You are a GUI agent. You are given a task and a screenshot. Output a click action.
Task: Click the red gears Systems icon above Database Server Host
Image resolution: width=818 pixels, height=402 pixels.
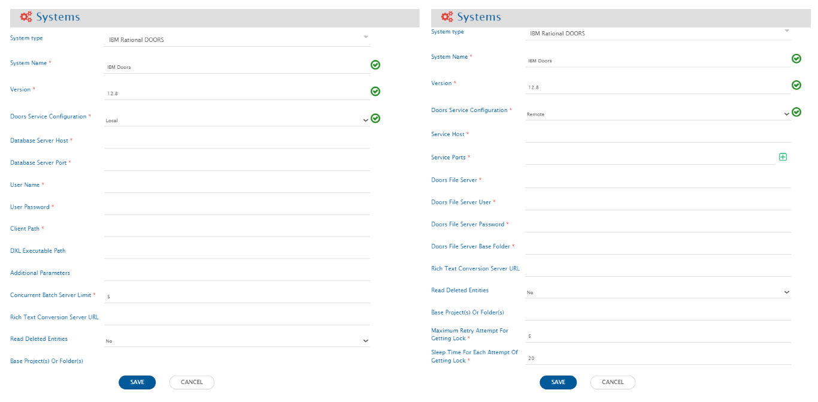26,17
